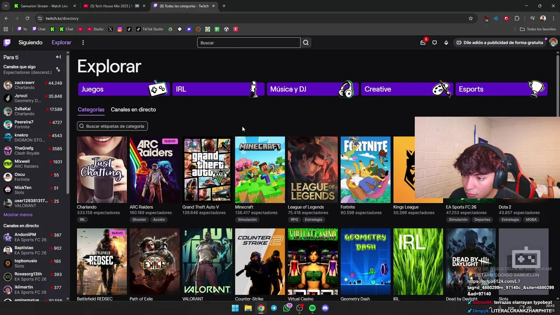Click the Get Bits diamond icon

click(x=446, y=42)
